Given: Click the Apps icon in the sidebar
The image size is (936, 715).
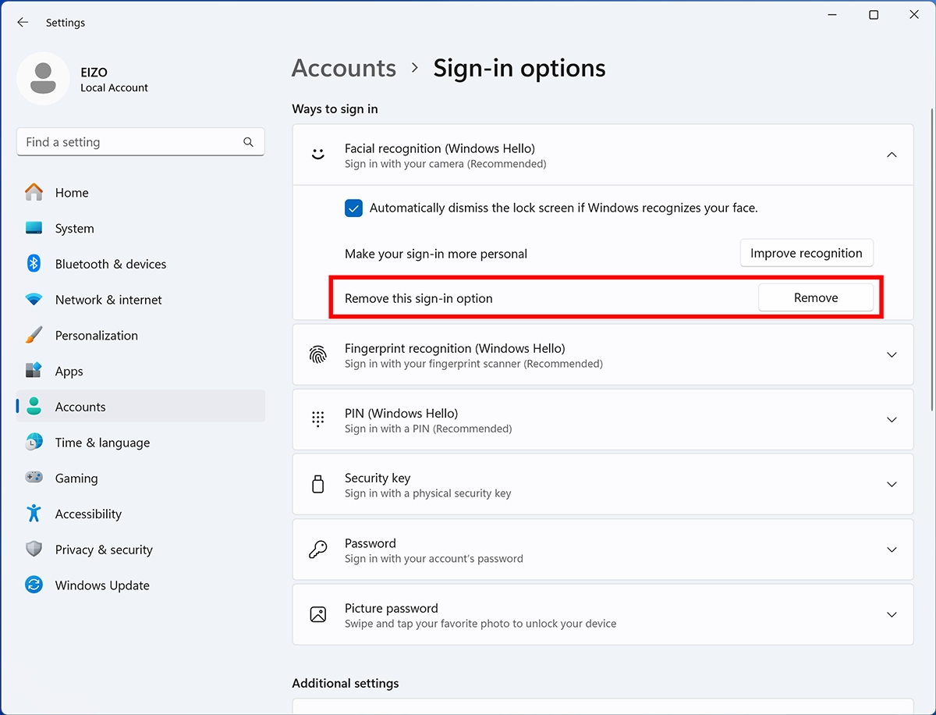Looking at the screenshot, I should coord(34,371).
